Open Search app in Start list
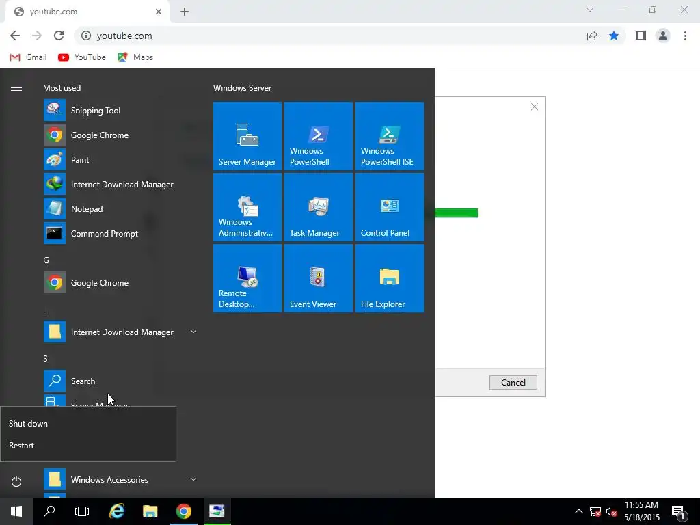Viewport: 700px width, 525px height. tap(120, 381)
